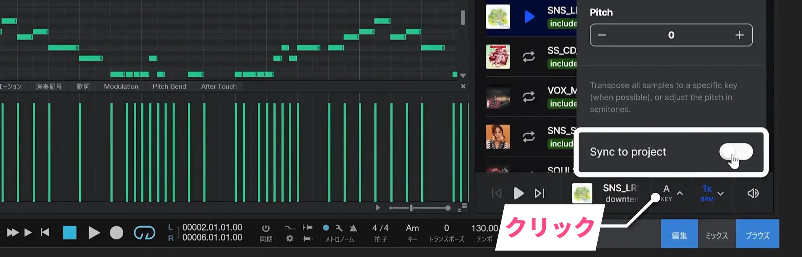Toggle loop icon on SS_CD sample
Viewport: 802px width, 257px height.
pyautogui.click(x=529, y=57)
